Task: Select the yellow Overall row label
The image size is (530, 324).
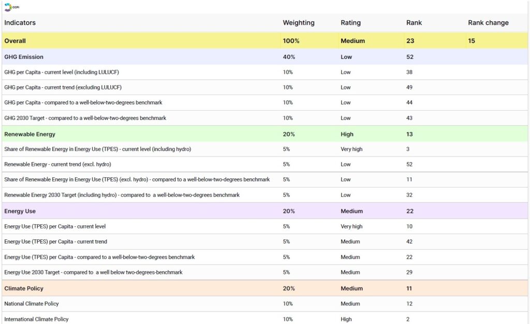Action: [x=15, y=41]
